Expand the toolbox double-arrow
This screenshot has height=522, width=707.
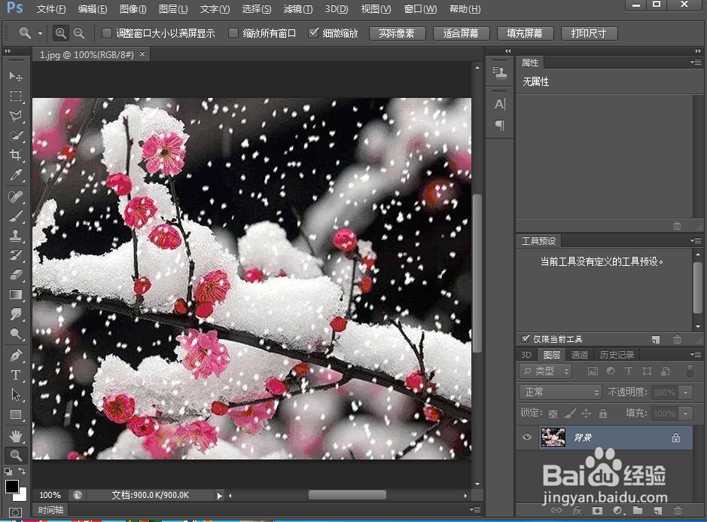coord(8,51)
